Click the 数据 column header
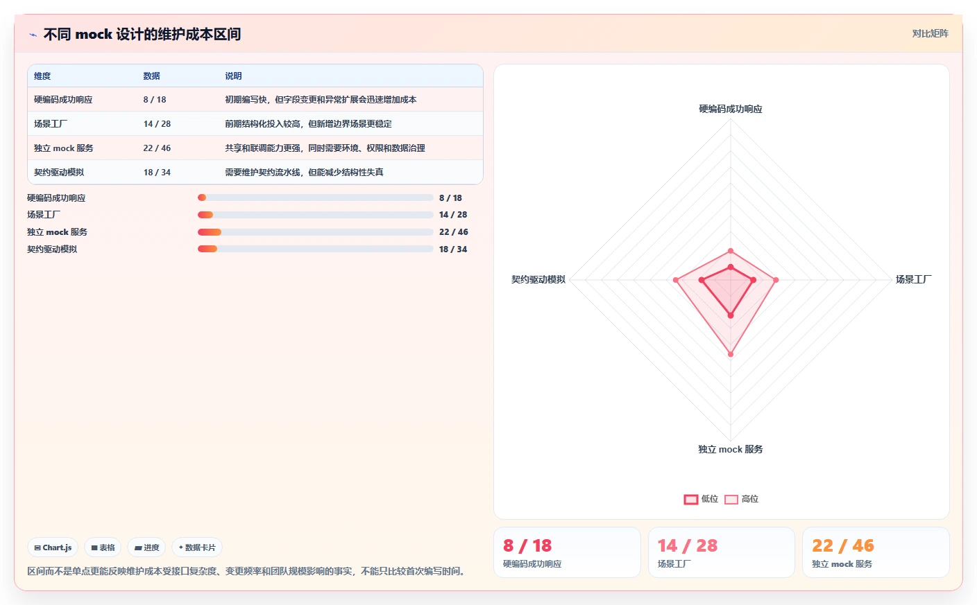 point(152,76)
